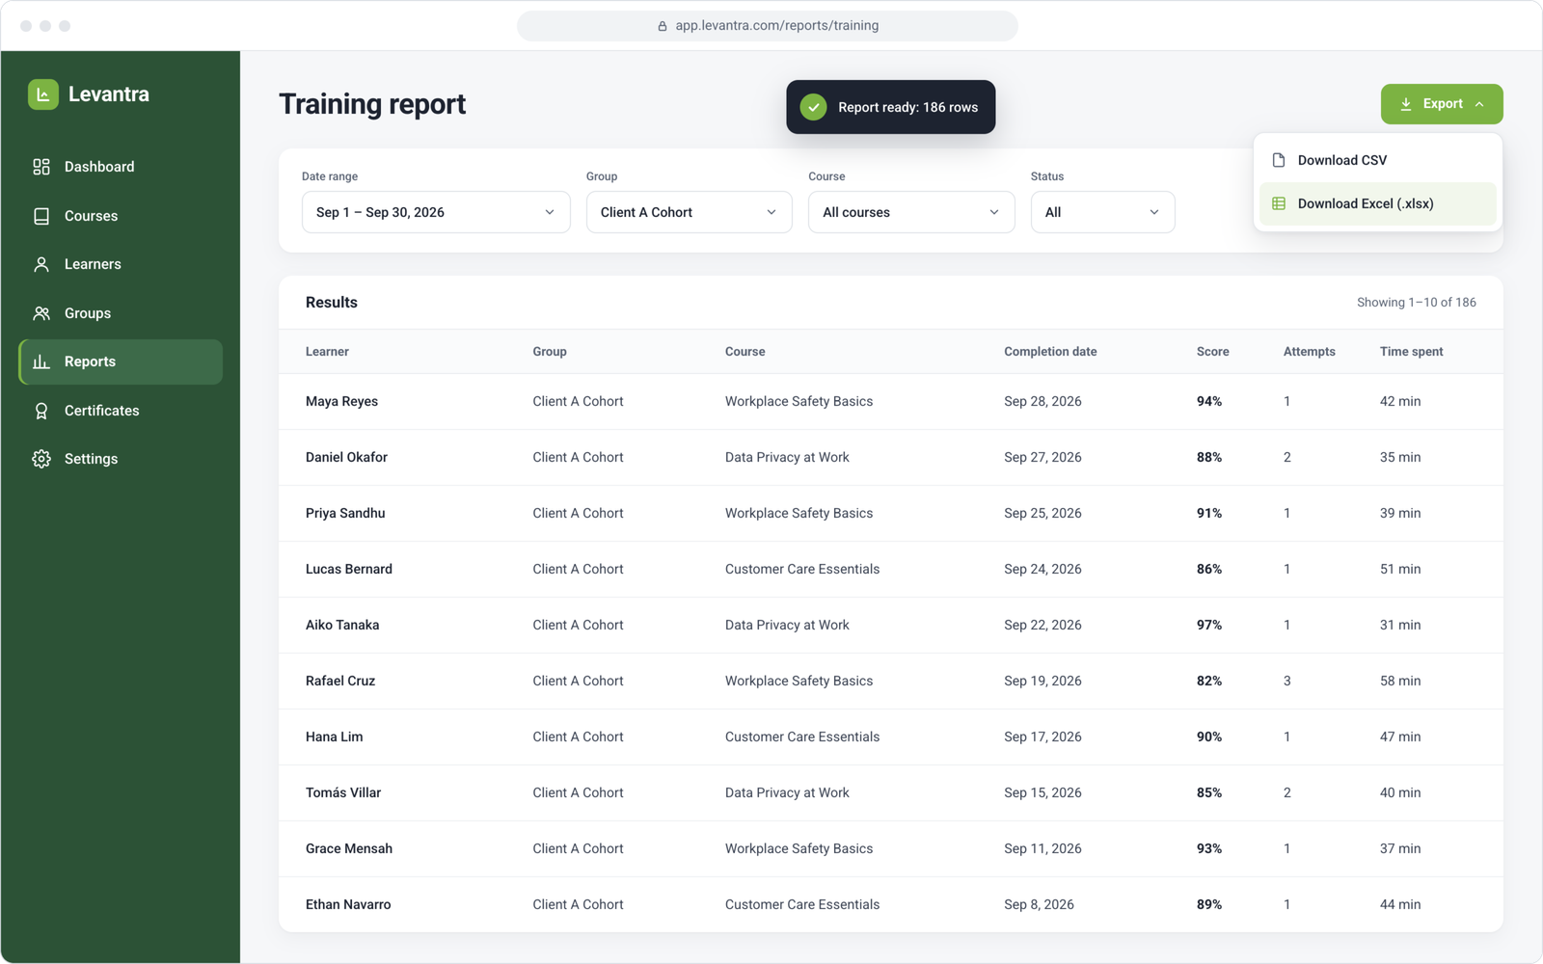This screenshot has width=1543, height=964.
Task: Open the Groups section
Action: tap(121, 313)
